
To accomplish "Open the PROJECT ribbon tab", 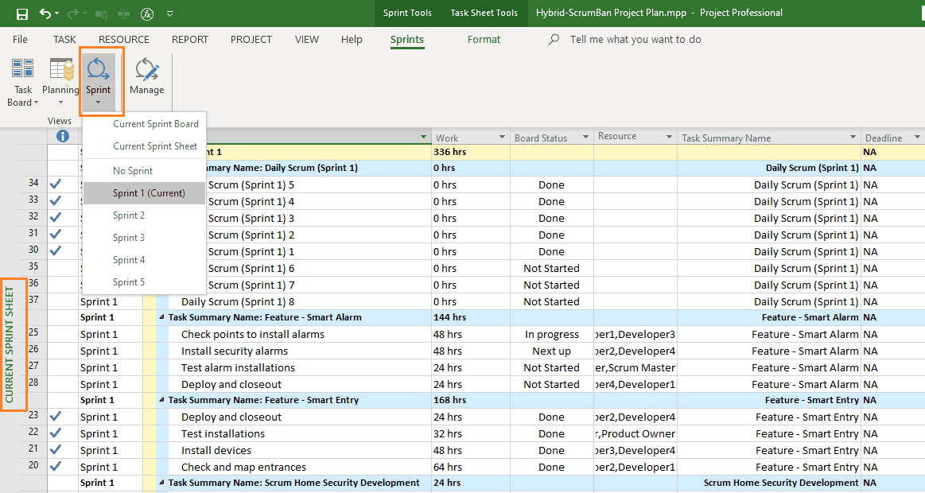I will [x=251, y=40].
